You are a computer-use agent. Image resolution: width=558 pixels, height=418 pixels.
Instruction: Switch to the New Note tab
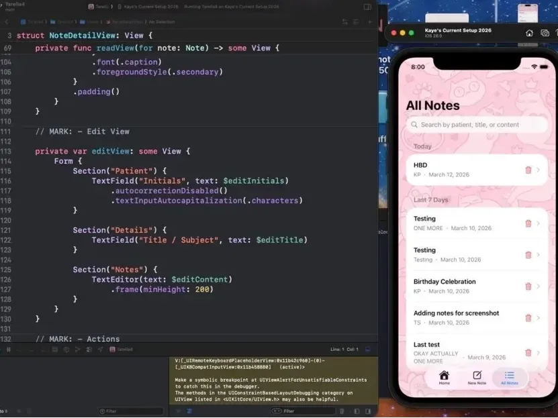477,378
